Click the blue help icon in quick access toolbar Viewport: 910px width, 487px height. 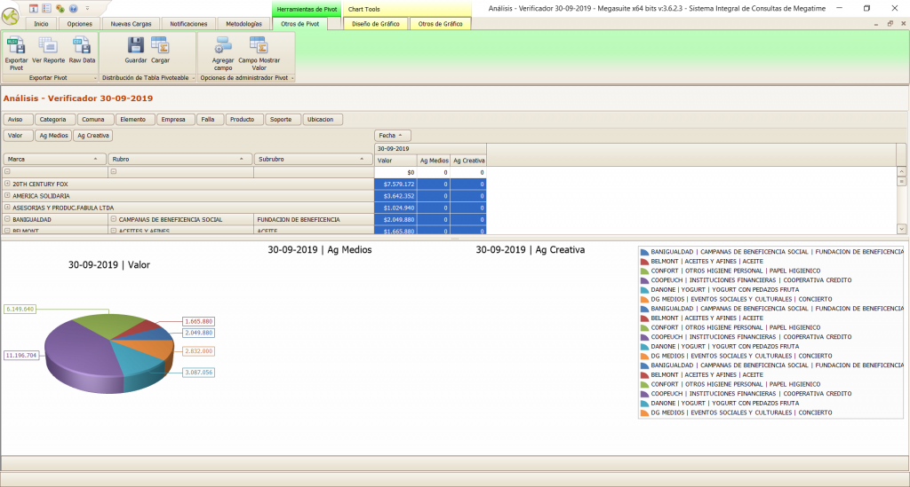(73, 8)
